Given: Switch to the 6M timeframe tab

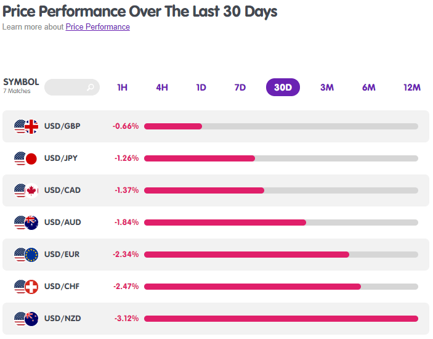Looking at the screenshot, I should point(369,88).
